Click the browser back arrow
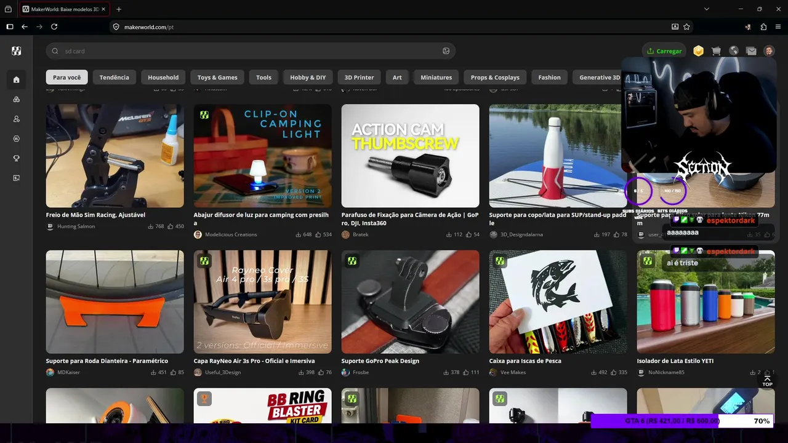 click(x=25, y=26)
